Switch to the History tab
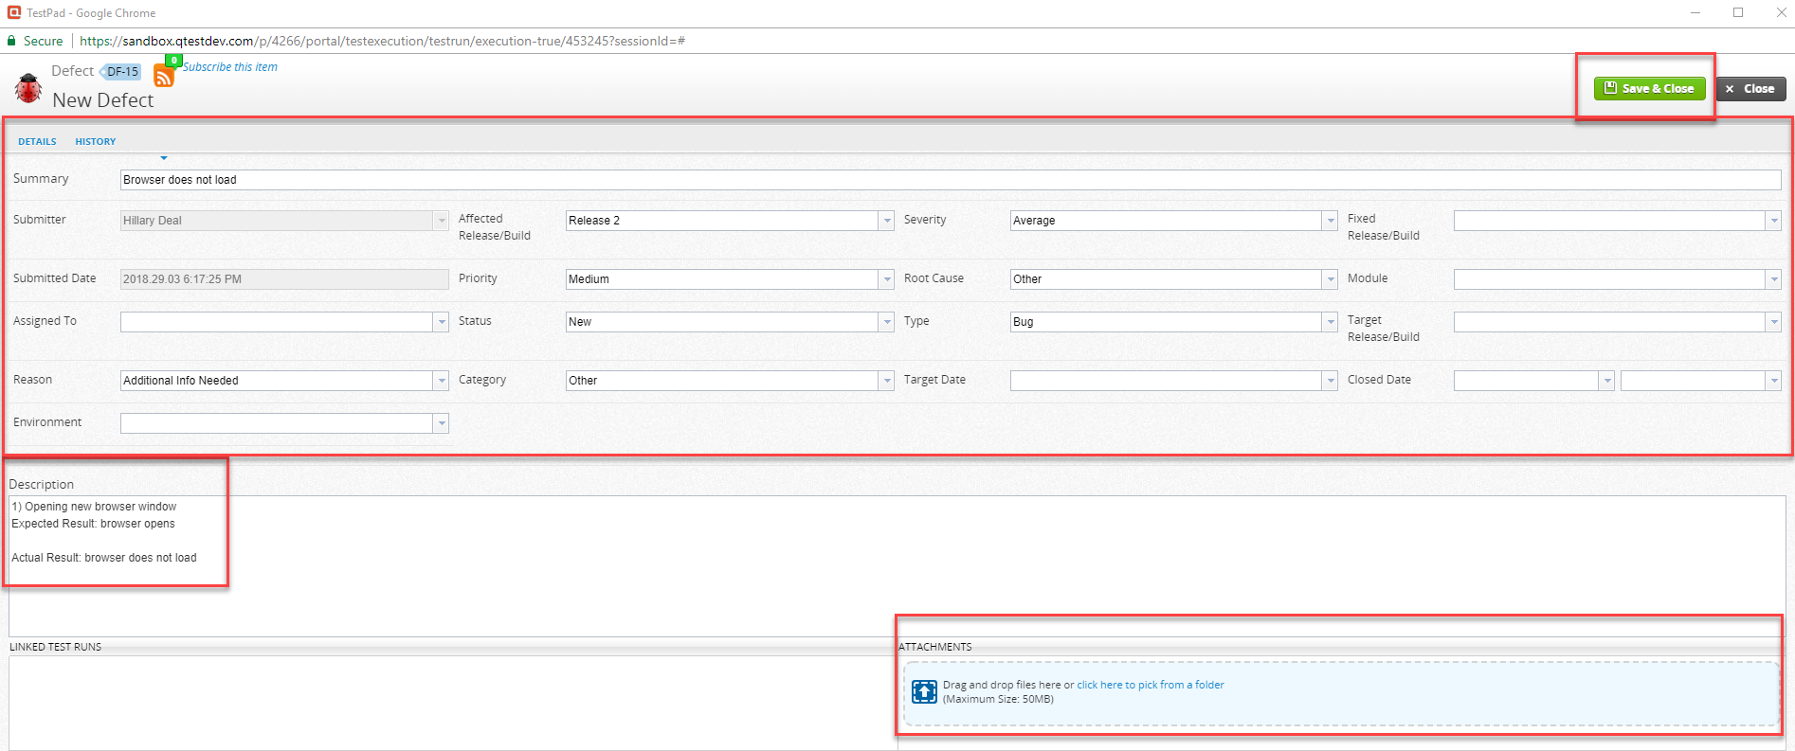Screen dimensions: 1795x751 pyautogui.click(x=96, y=142)
